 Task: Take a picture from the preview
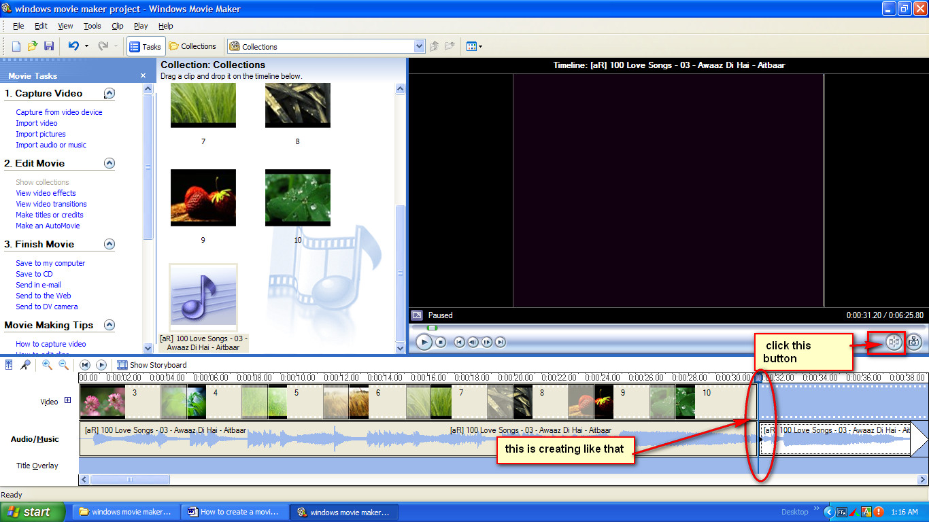pos(914,342)
